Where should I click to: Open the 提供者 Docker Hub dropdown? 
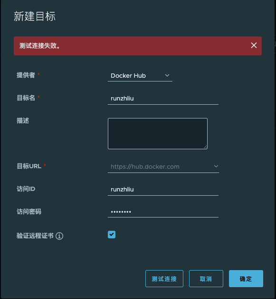point(140,76)
